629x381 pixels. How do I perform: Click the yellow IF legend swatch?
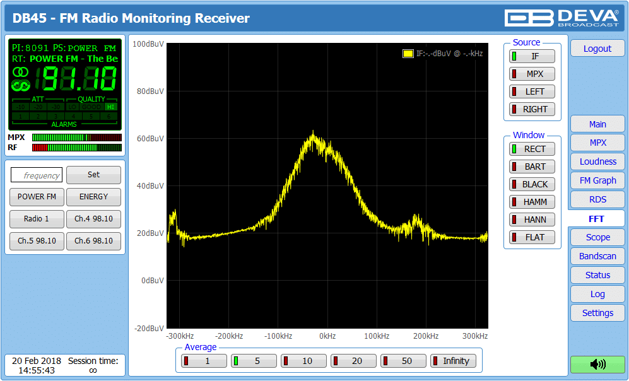point(408,54)
